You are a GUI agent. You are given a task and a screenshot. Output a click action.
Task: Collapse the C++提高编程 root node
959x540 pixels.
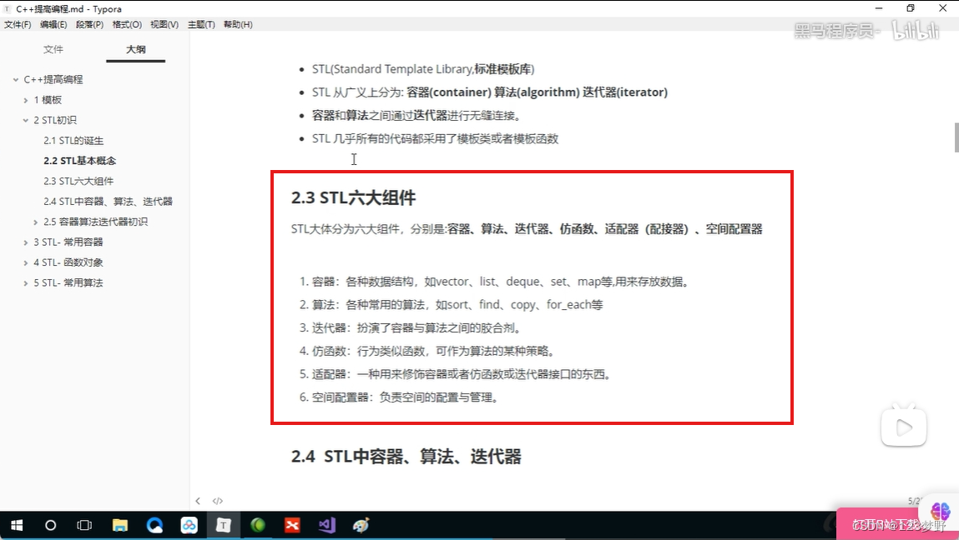pos(14,79)
